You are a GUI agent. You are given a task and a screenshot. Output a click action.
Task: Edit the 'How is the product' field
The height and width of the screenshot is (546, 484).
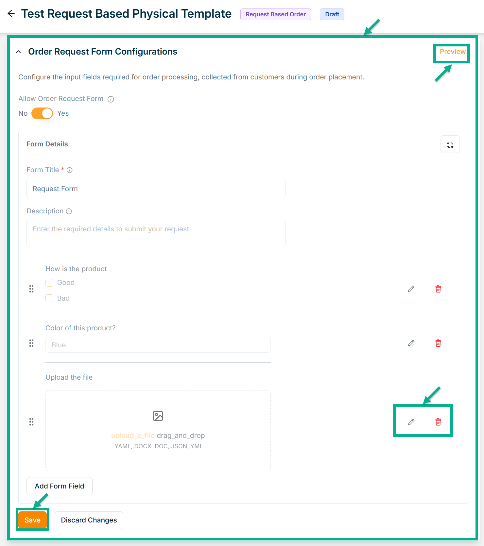[411, 289]
